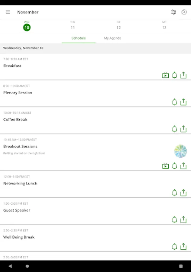The image size is (191, 272).
Task: Toggle reminder bell for Guest Speaker
Action: pos(174,220)
